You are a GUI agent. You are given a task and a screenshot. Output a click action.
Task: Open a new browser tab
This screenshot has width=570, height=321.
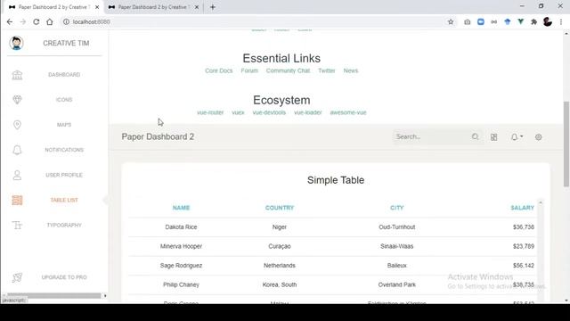[x=213, y=7]
